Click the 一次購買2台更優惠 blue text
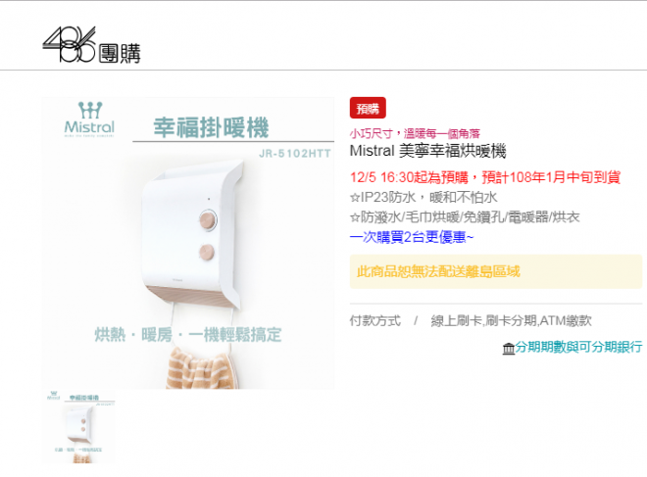Screen dimensions: 647x477 (x=412, y=237)
